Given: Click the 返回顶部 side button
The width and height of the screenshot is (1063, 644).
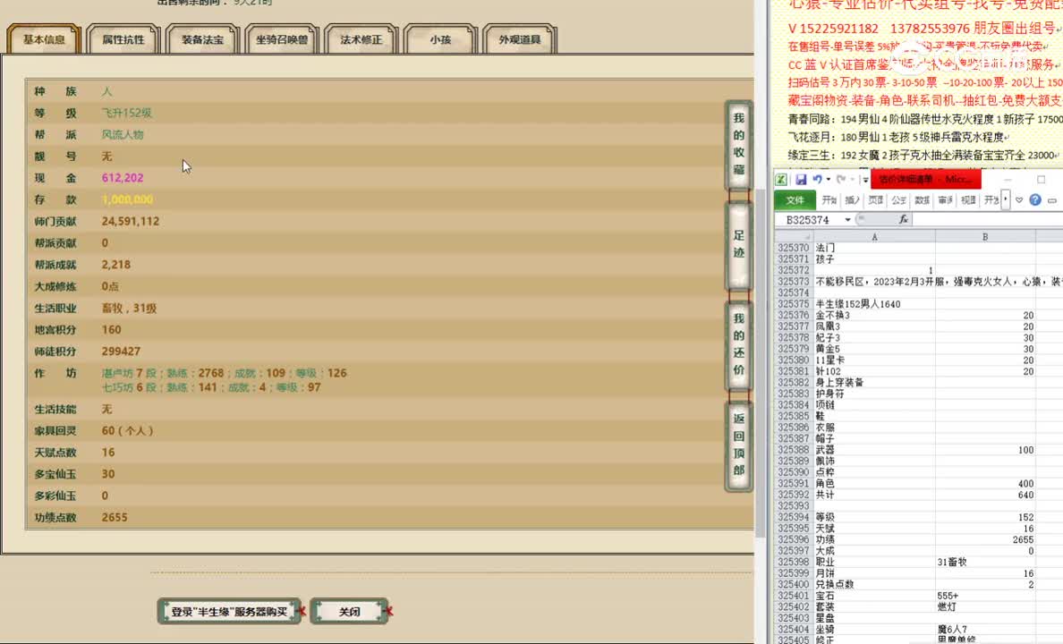Looking at the screenshot, I should point(738,444).
